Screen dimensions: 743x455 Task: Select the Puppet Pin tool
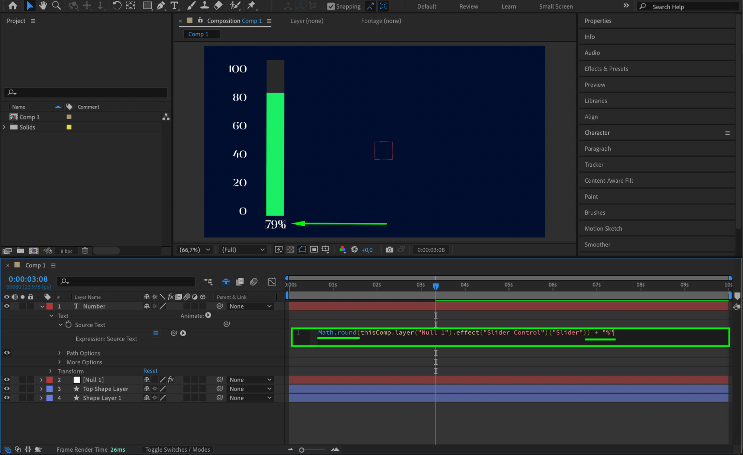pos(252,6)
